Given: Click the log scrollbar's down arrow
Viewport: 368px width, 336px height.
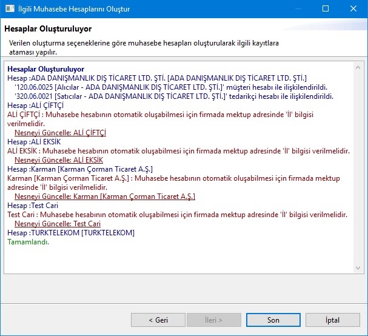Looking at the screenshot, I should coord(358,269).
